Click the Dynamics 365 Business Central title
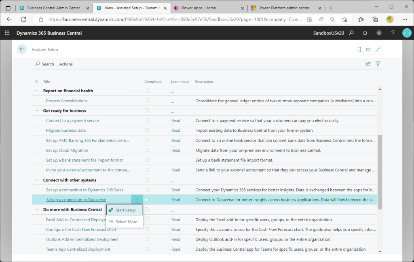Screen dimensions: 414x262 [49, 33]
